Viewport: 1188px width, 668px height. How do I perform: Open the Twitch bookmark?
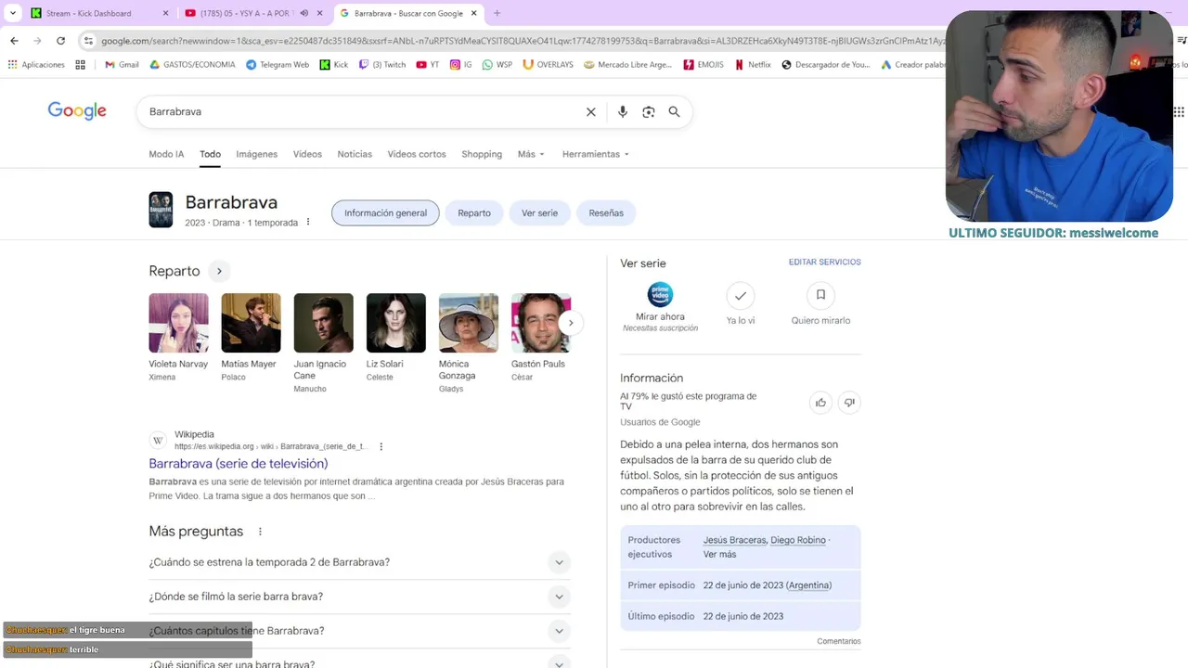pyautogui.click(x=382, y=65)
